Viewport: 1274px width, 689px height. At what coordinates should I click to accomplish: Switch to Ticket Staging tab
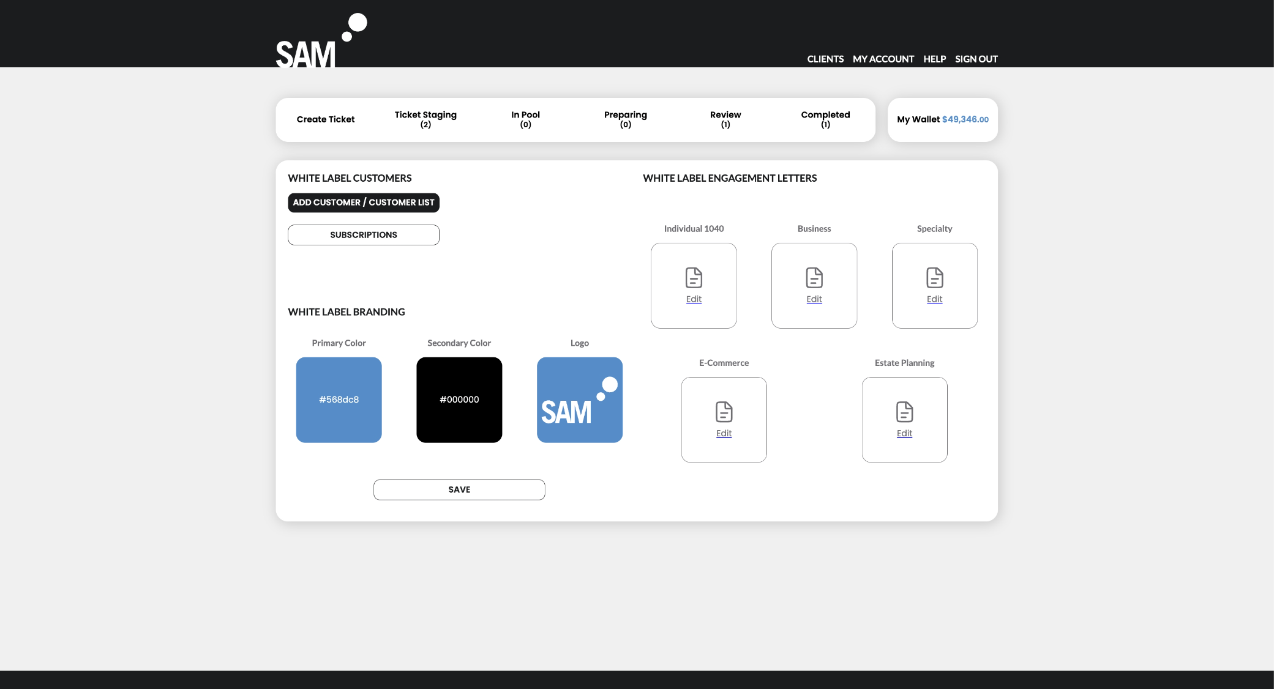(x=425, y=119)
